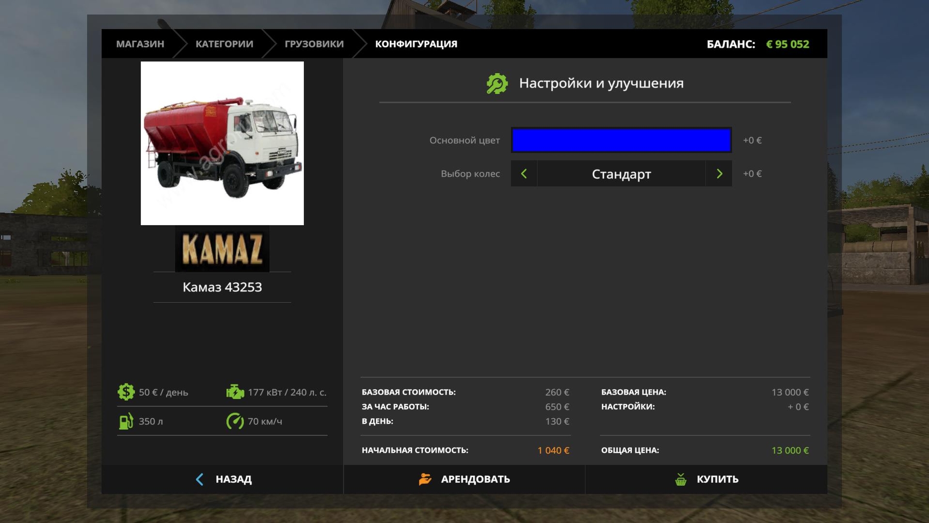The width and height of the screenshot is (929, 523).
Task: Open the Магазин breadcrumb tab
Action: [x=140, y=44]
